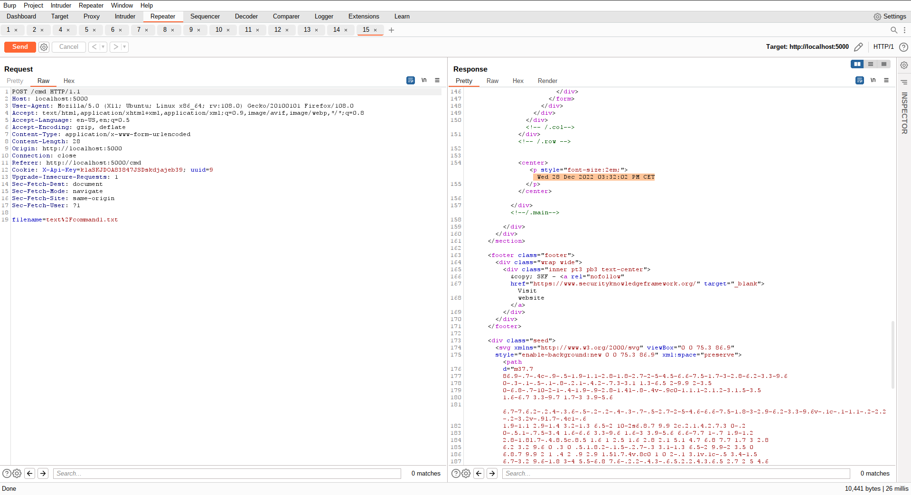
Task: Switch to Repeater tab 7
Action: pos(139,30)
